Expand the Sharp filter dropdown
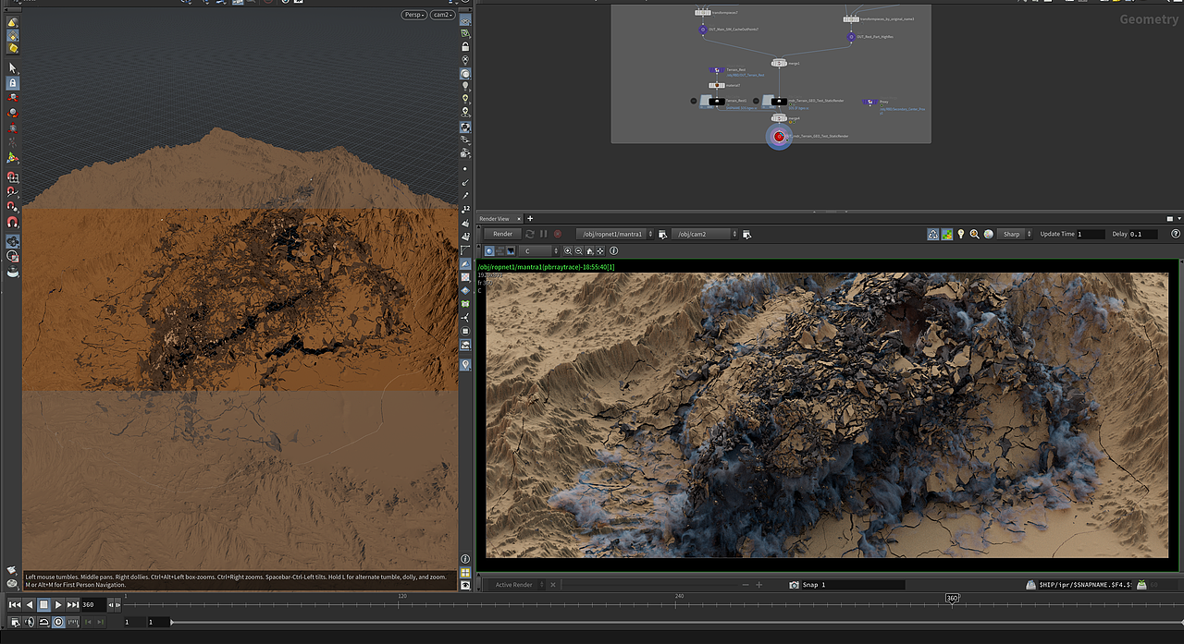Viewport: 1184px width, 644px height. click(1015, 234)
